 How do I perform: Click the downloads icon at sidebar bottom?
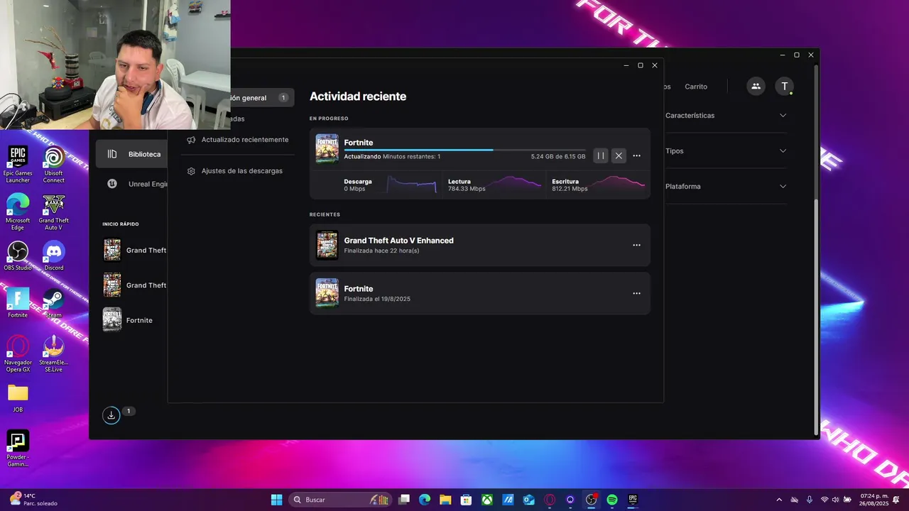[111, 415]
